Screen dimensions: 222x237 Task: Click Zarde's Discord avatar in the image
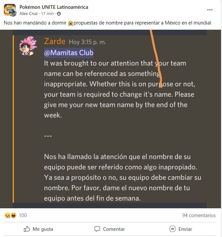pyautogui.click(x=28, y=46)
